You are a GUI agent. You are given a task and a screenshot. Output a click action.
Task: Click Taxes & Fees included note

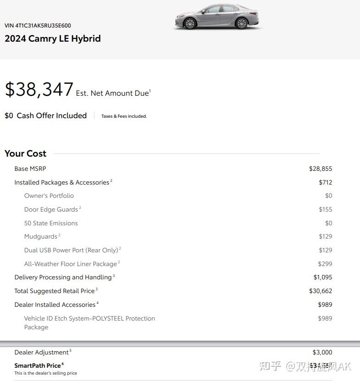pyautogui.click(x=124, y=116)
